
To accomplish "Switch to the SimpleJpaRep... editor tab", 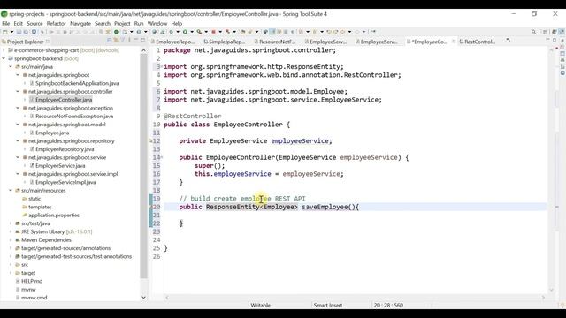I will pos(226,42).
